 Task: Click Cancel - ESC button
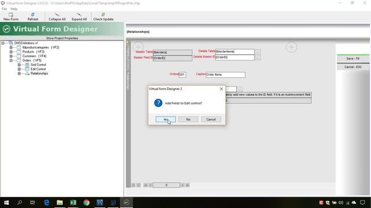pyautogui.click(x=353, y=67)
